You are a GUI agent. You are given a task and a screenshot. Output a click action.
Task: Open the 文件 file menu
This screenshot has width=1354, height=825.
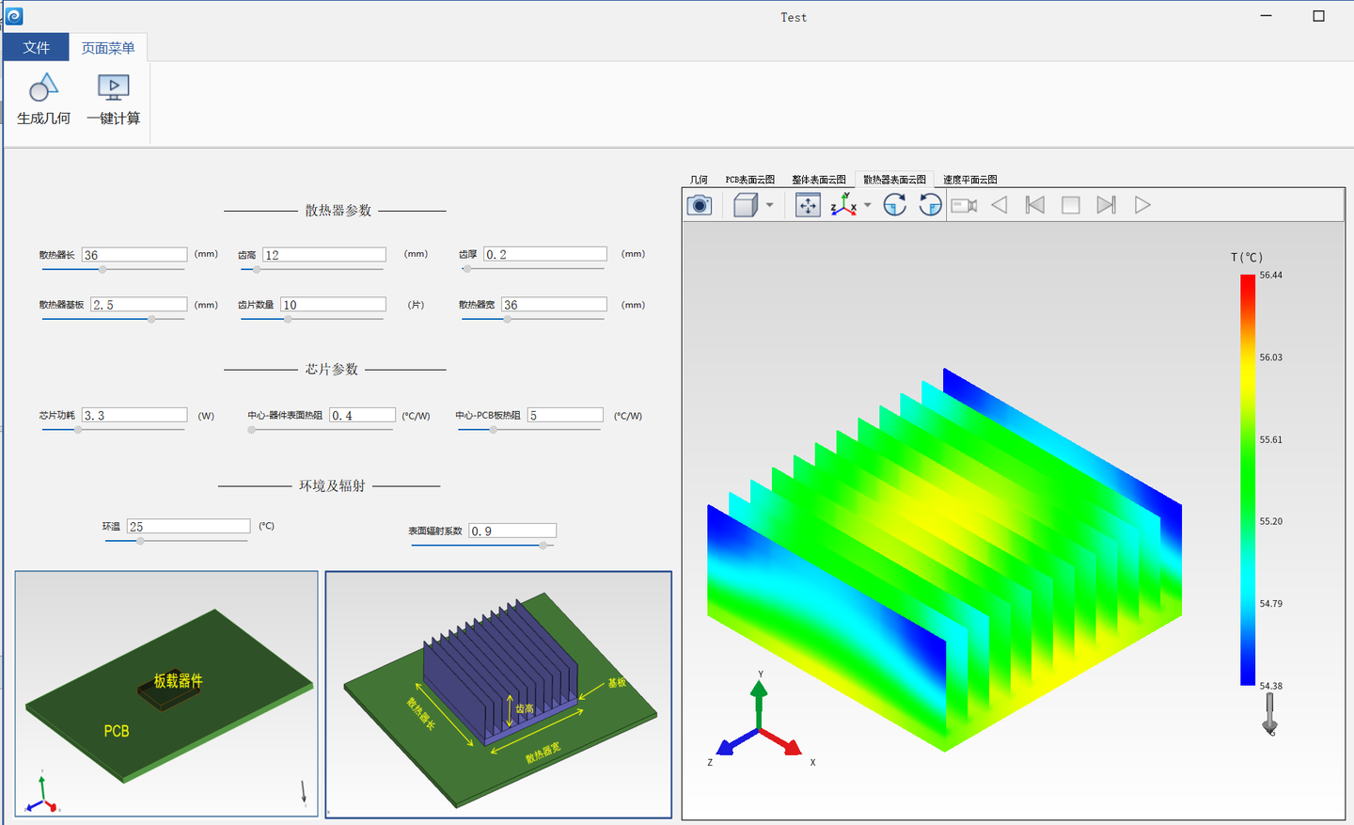coord(36,48)
